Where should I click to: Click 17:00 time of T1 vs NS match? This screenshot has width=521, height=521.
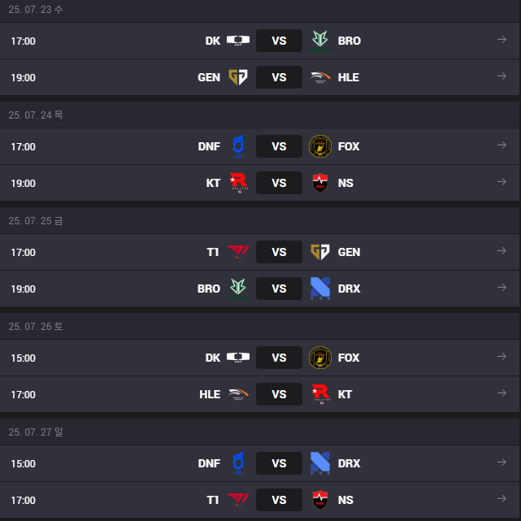pyautogui.click(x=24, y=500)
